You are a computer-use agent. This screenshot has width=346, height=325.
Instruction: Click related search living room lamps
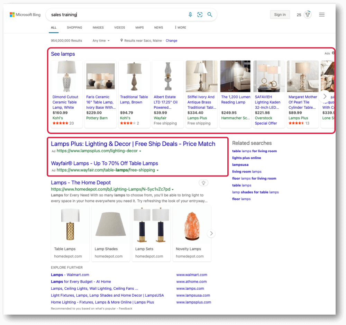click(x=247, y=172)
